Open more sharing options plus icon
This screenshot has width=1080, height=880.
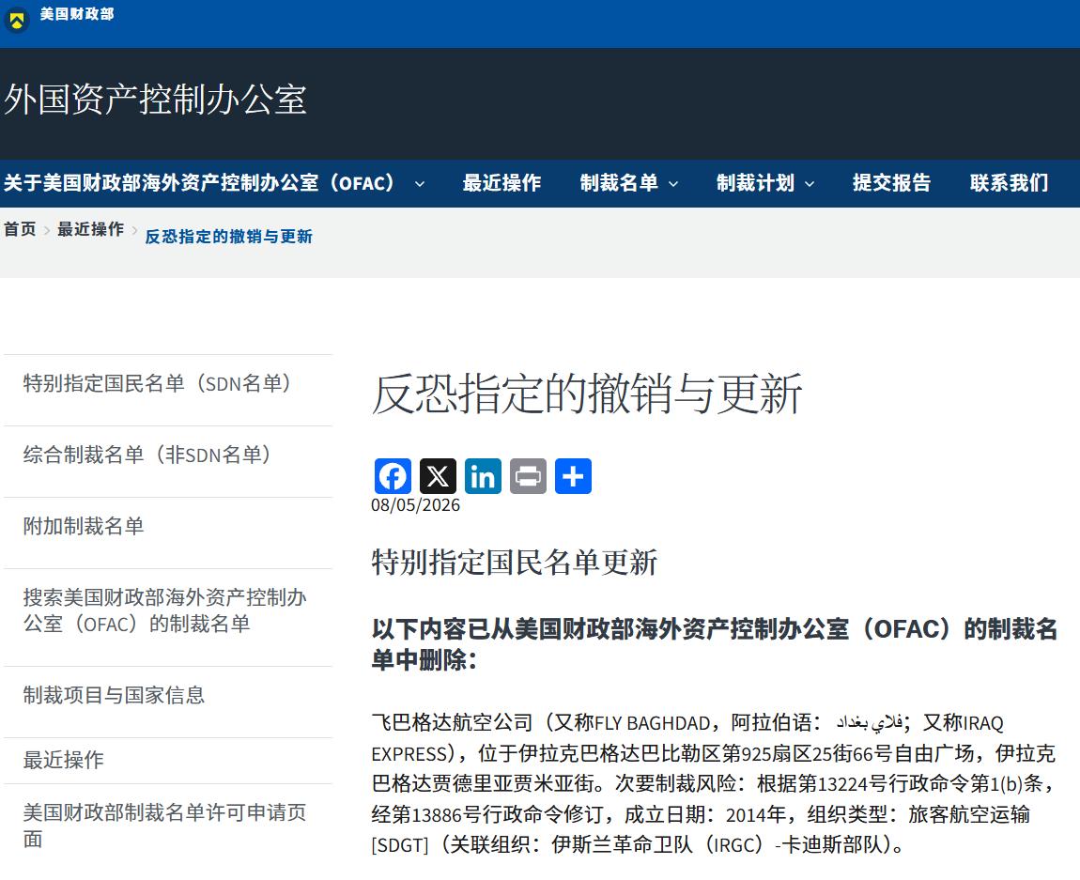coord(573,476)
